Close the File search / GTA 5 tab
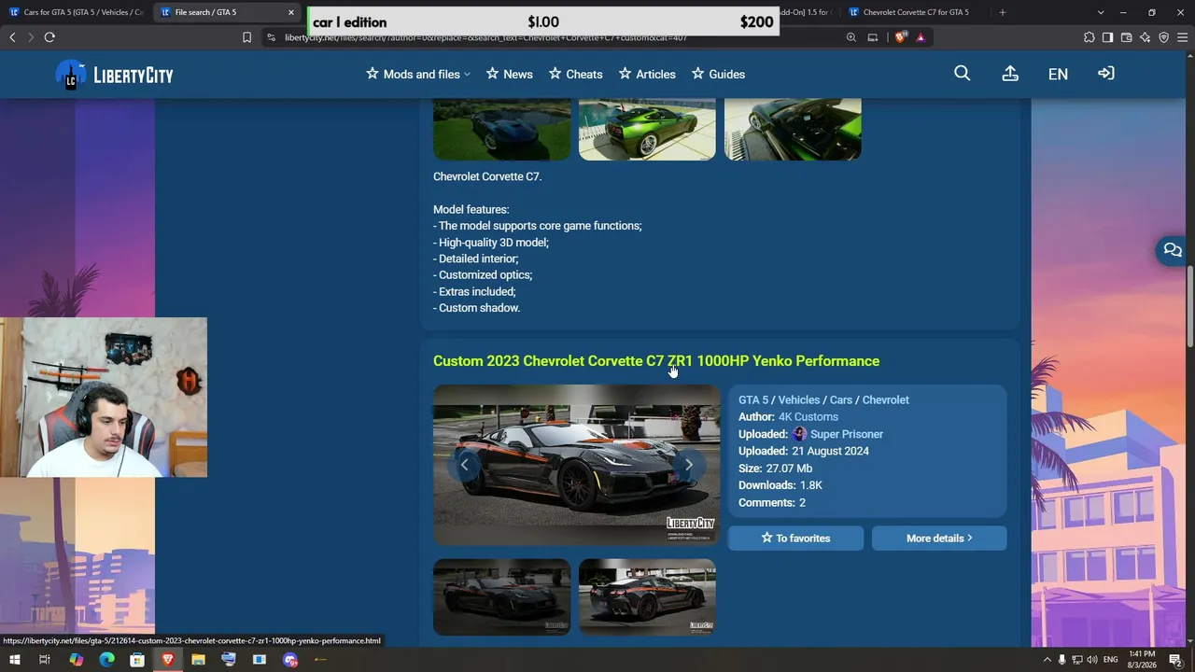Image resolution: width=1195 pixels, height=672 pixels. pos(291,12)
